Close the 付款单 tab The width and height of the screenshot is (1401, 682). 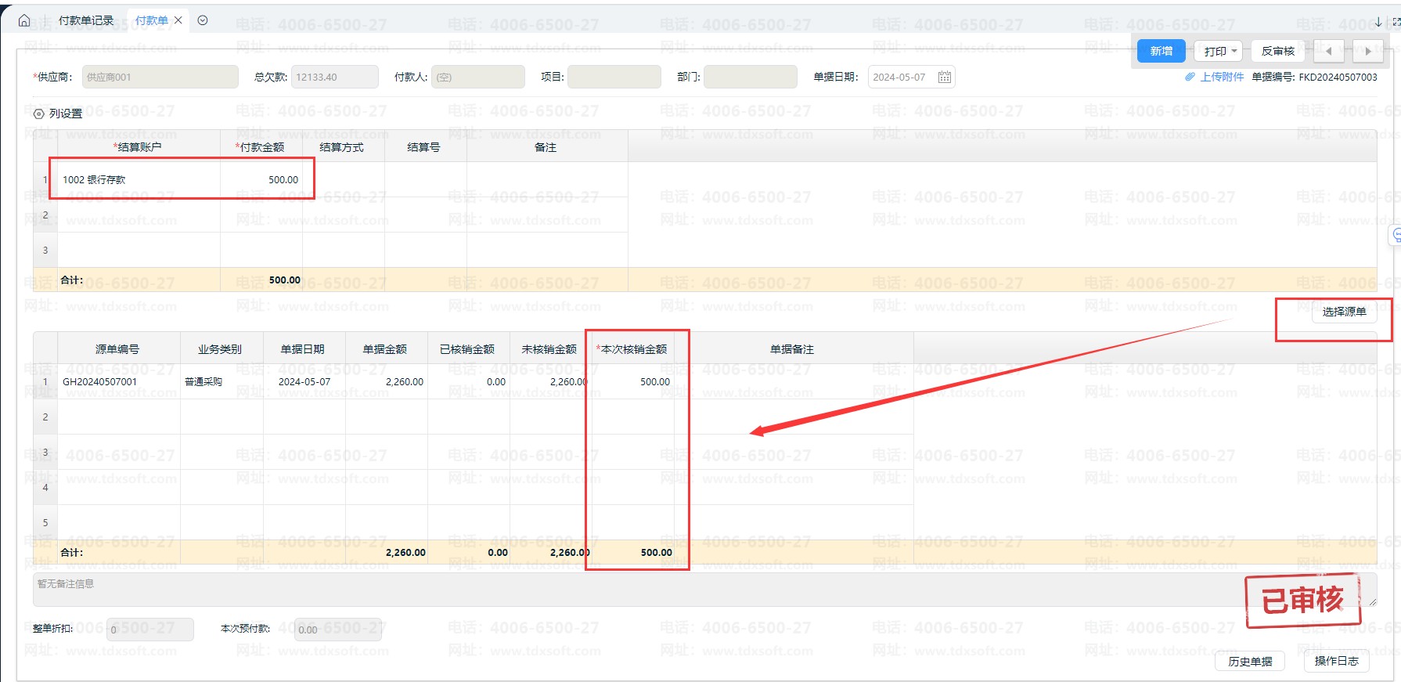(178, 20)
